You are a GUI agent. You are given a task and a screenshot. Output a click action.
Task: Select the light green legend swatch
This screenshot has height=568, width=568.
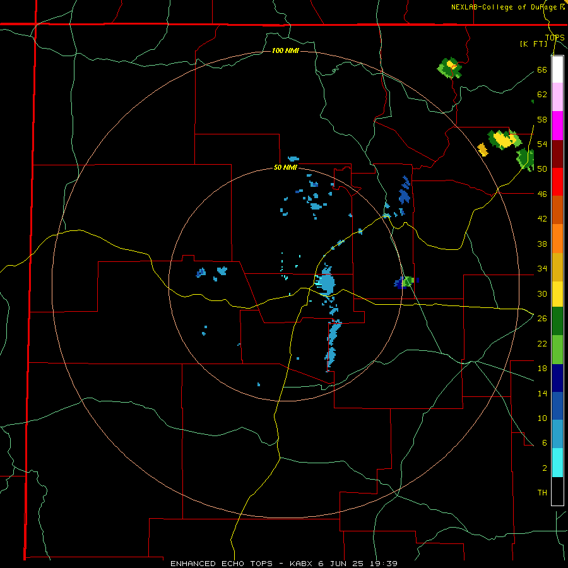pos(557,350)
